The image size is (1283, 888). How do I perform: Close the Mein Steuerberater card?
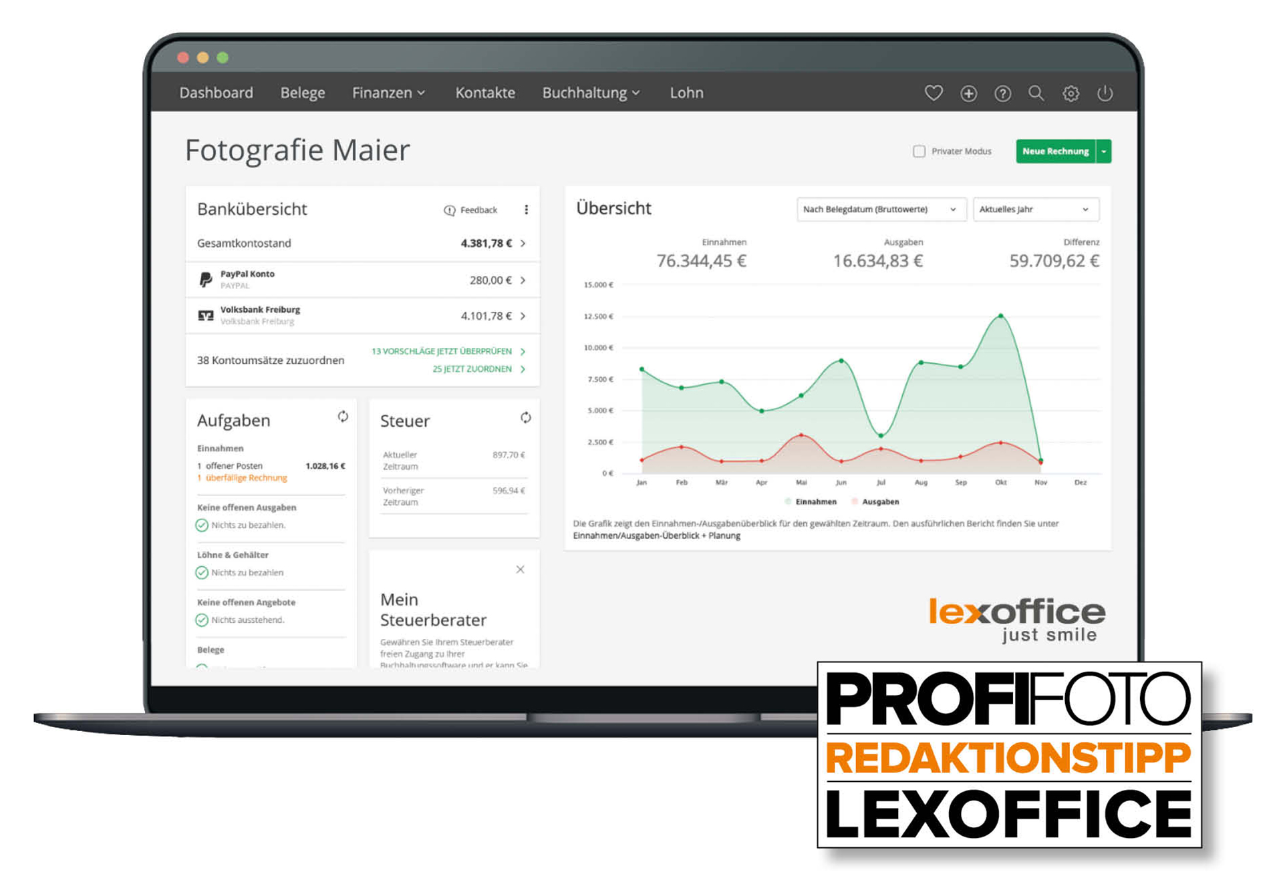point(520,570)
